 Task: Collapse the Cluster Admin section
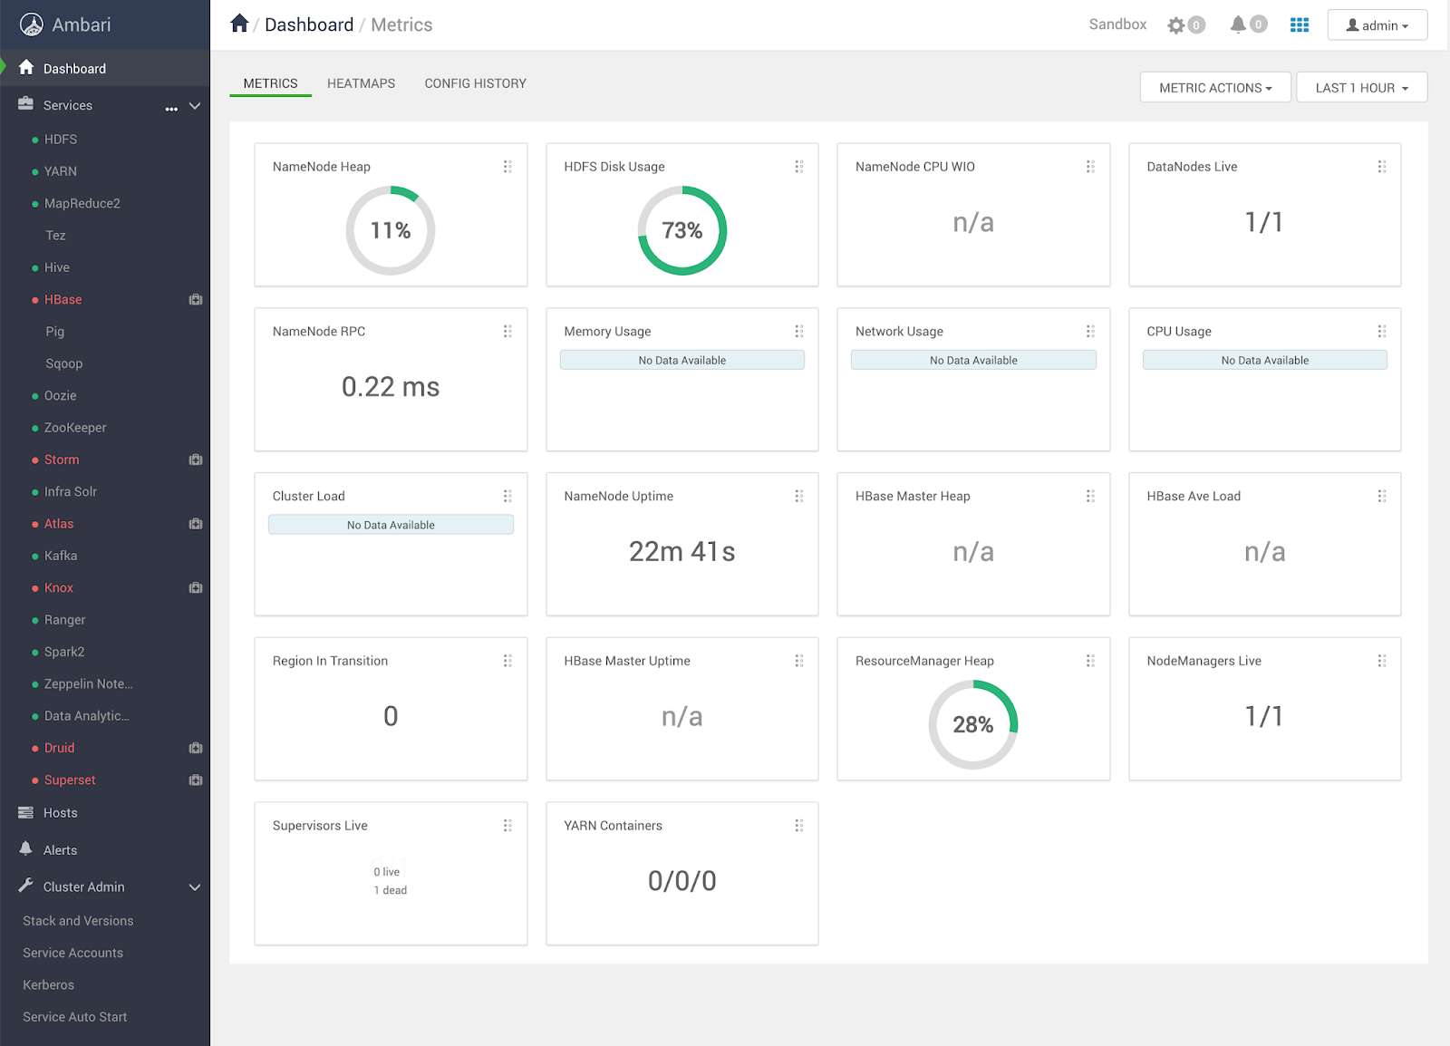195,887
